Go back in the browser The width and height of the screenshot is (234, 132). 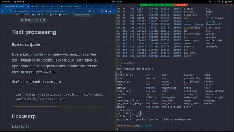[3, 11]
